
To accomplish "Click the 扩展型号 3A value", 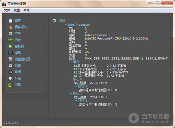I will 87,52.
